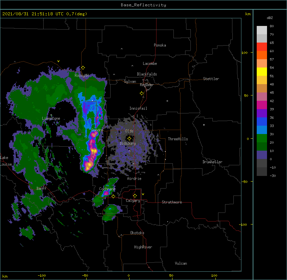Click the Sundre town label
Viewport: 287px width, 280px height.
(x=97, y=130)
